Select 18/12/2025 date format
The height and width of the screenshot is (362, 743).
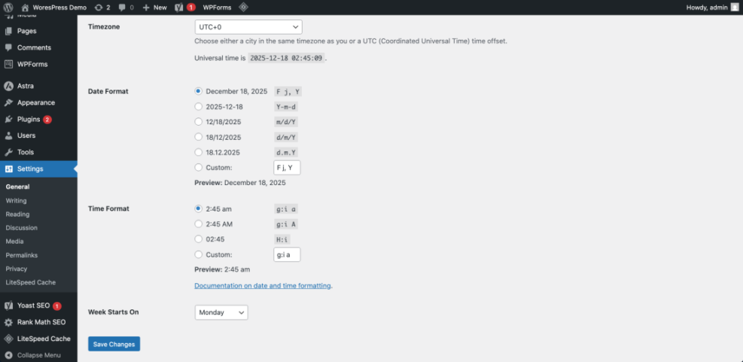pos(199,137)
